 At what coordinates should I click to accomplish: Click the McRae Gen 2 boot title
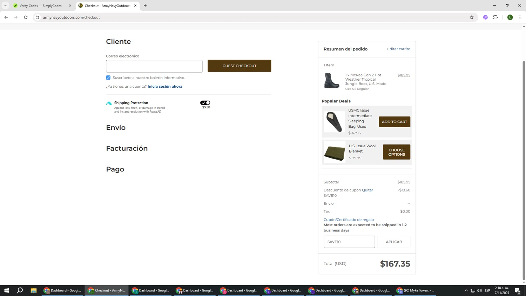coord(365,79)
